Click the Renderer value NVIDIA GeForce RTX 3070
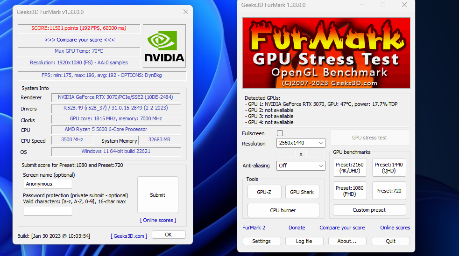459x256 pixels. coord(115,97)
